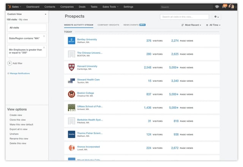Switch to Website Activity Stream tab

(79, 25)
